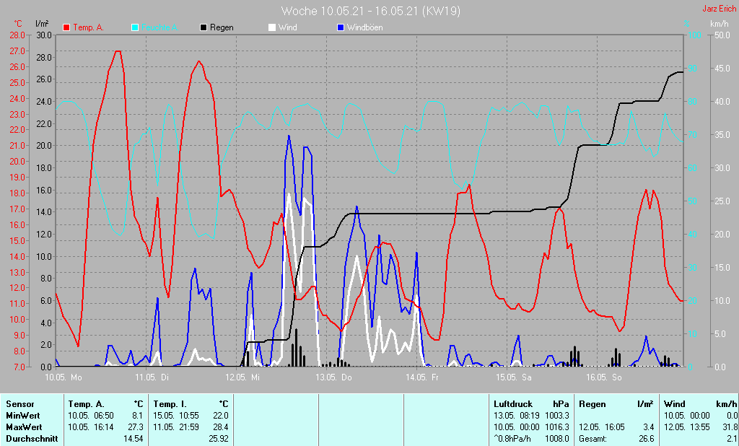This screenshot has height=446, width=739.
Task: Select the 11.05. Di day marker
Action: [153, 377]
